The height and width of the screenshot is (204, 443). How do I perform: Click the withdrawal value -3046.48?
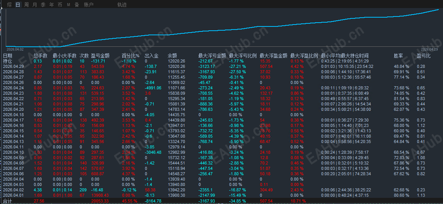[153, 152]
